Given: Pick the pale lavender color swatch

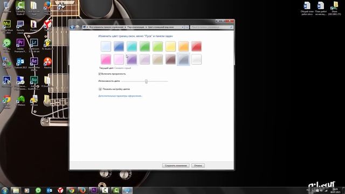Looking at the screenshot, I should 145,59.
